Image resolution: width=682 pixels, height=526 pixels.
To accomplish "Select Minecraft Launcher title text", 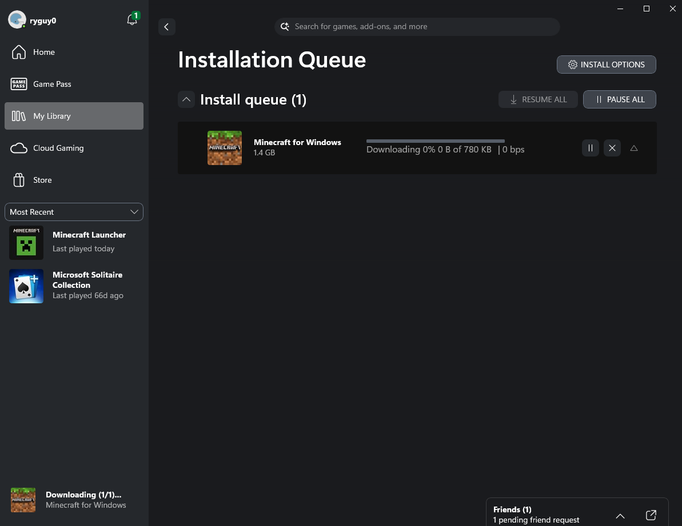I will pyautogui.click(x=89, y=235).
